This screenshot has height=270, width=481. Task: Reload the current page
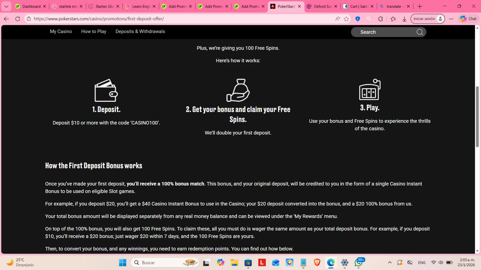(18, 19)
